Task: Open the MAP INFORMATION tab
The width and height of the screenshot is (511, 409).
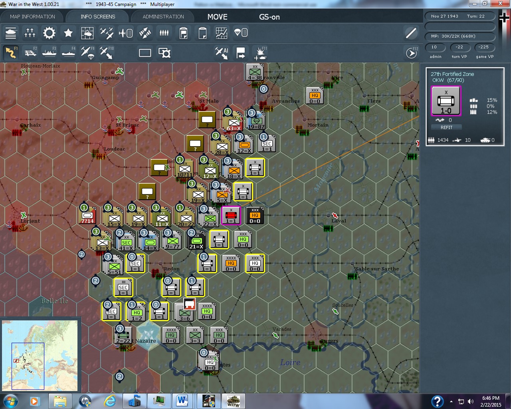Action: (32, 17)
